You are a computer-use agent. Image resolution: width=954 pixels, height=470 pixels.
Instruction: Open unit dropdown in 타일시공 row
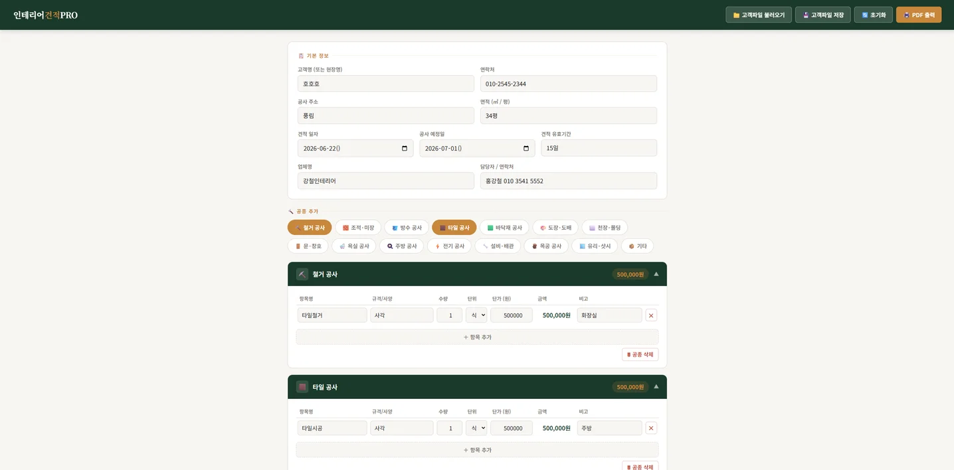click(476, 428)
